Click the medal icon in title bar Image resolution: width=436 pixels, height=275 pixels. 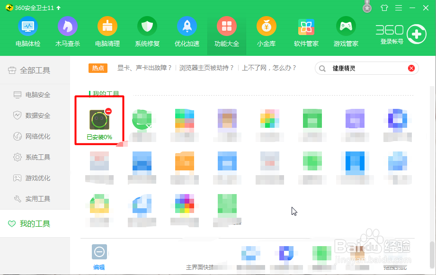tap(367, 7)
